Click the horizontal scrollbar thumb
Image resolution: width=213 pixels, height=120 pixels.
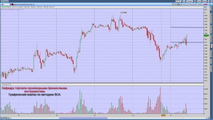pos(83,118)
